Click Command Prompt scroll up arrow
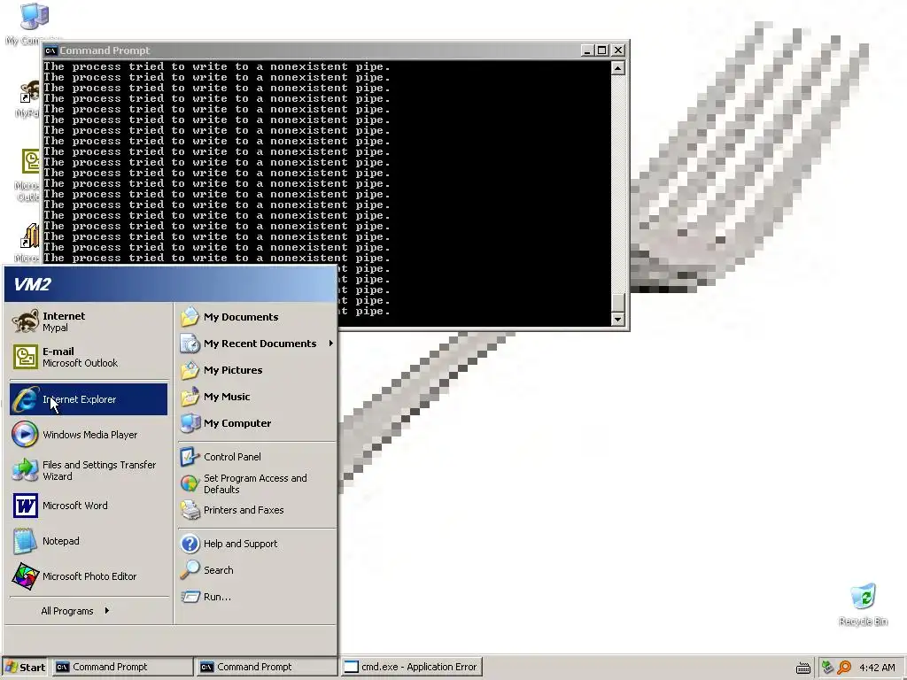907x680 pixels. pos(617,68)
